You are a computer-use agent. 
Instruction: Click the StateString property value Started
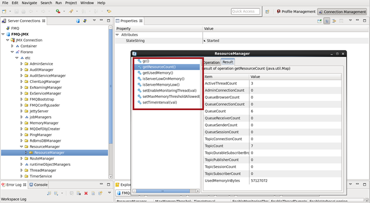(213, 41)
